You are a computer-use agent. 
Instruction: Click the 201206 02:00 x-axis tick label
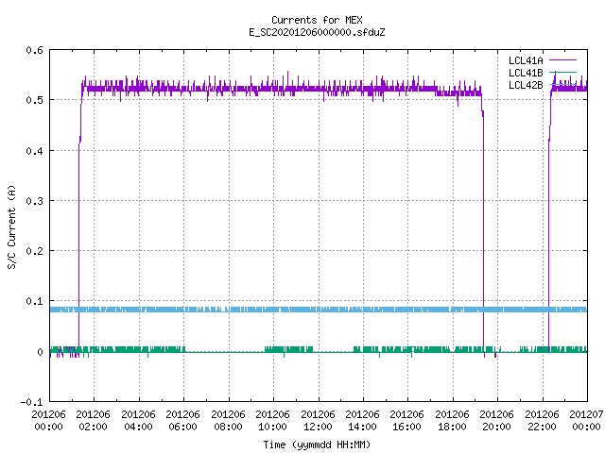(x=94, y=420)
